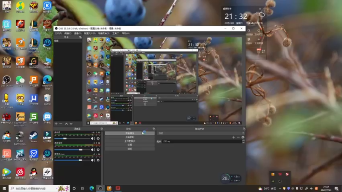This screenshot has width=342, height=192.
Task: Select the Counter-Strike Global Offensive desktop icon
Action: pos(20,119)
